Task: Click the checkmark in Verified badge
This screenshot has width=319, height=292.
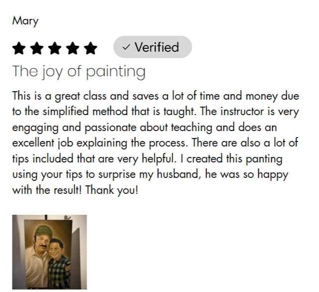Action: coord(126,47)
